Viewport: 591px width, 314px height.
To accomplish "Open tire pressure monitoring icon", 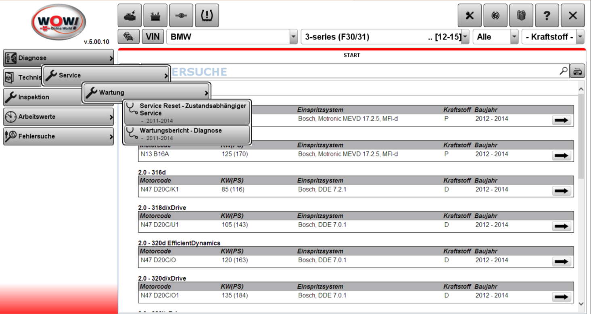I will tap(207, 15).
